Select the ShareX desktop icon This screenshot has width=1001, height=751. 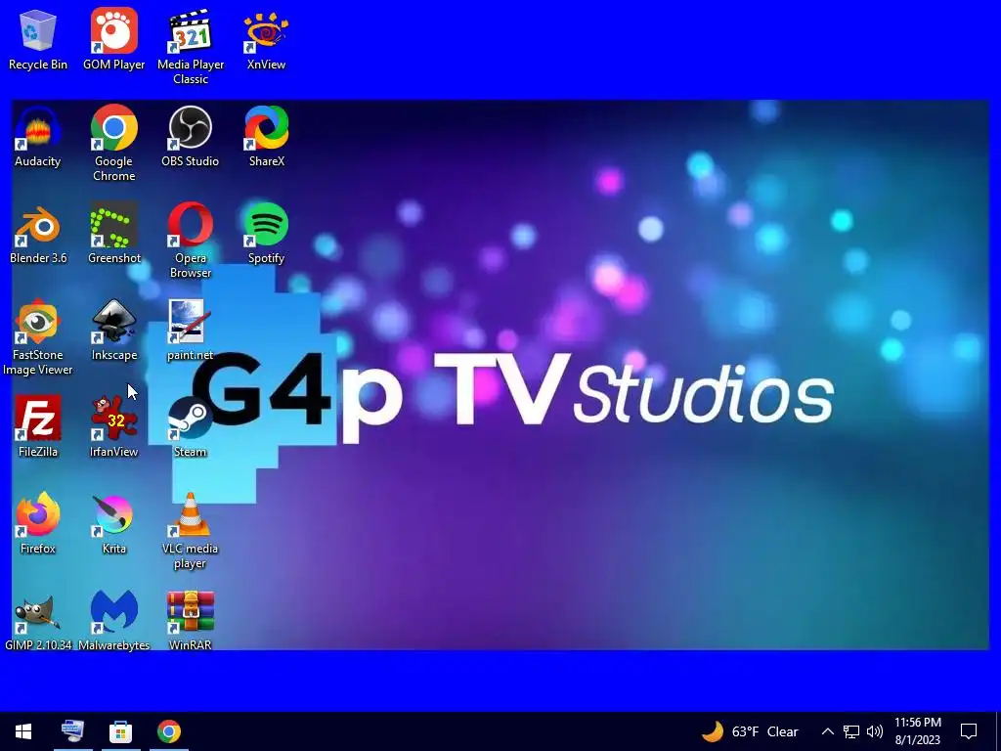coord(266,137)
